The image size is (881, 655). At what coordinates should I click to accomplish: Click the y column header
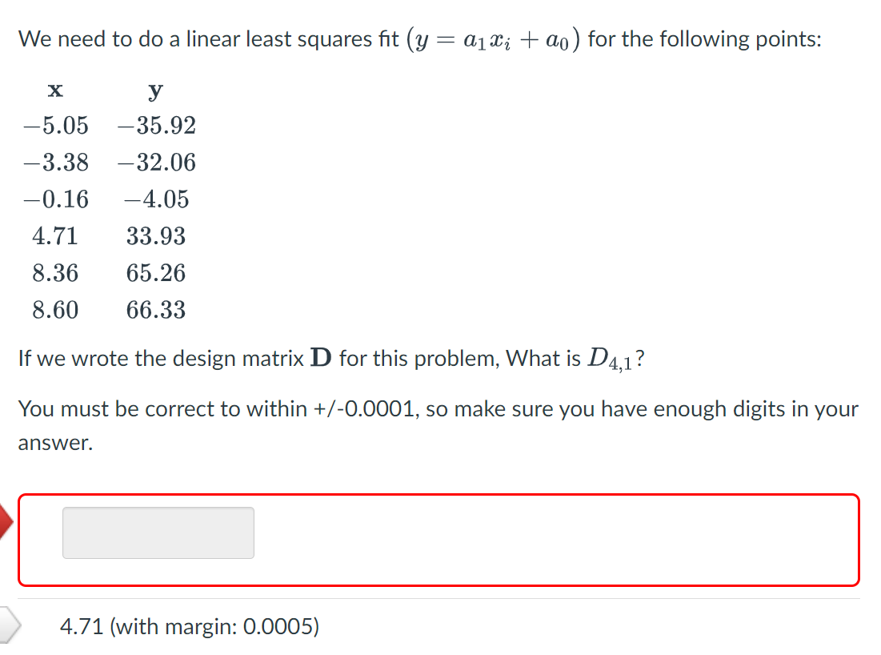click(x=154, y=90)
